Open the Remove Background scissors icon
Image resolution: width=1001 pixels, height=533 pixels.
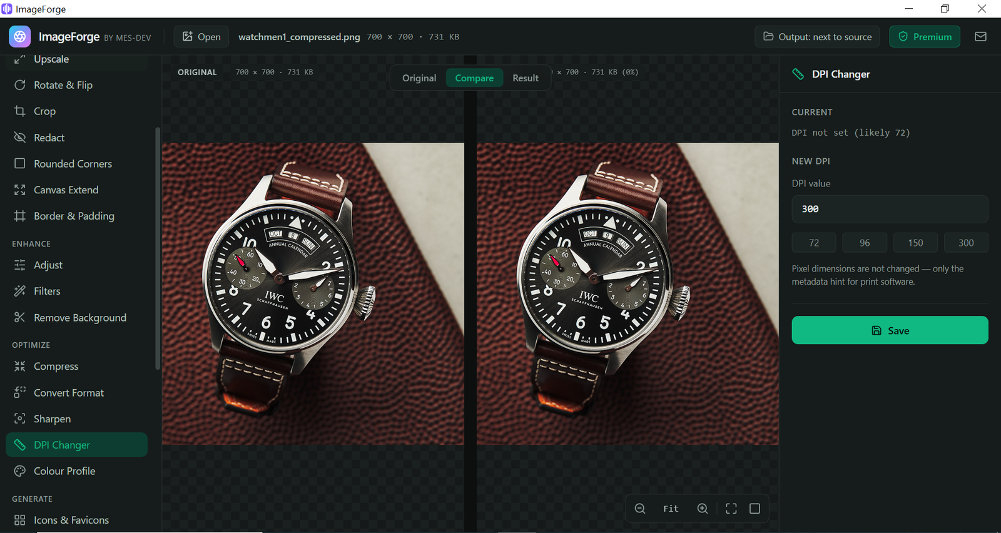pyautogui.click(x=20, y=317)
